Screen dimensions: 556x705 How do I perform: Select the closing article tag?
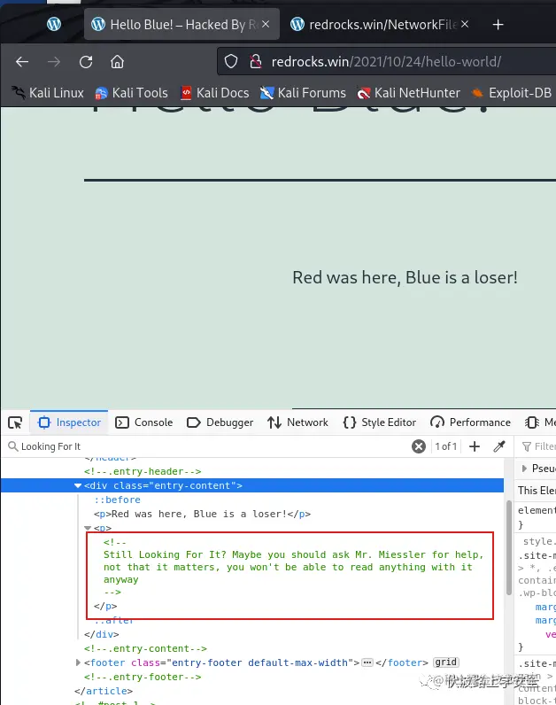coord(104,691)
